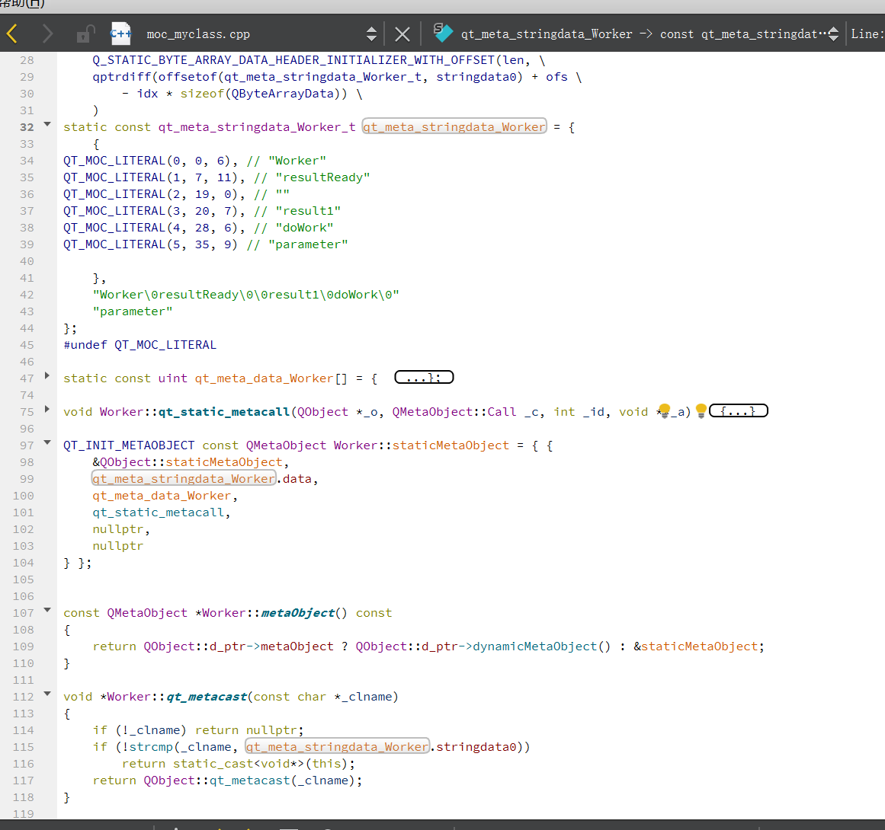
Task: Click #undef QT_MOC_LITERAL line
Action: coord(140,344)
